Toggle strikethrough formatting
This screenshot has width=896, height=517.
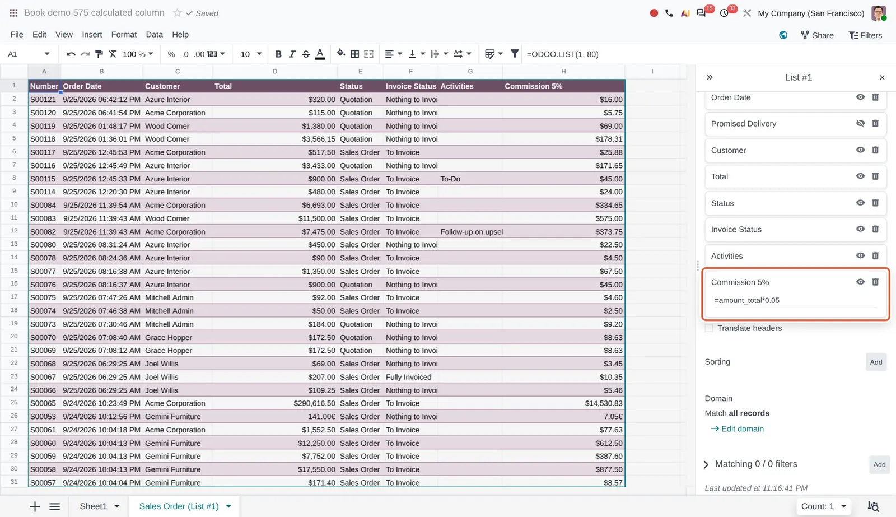click(x=306, y=54)
